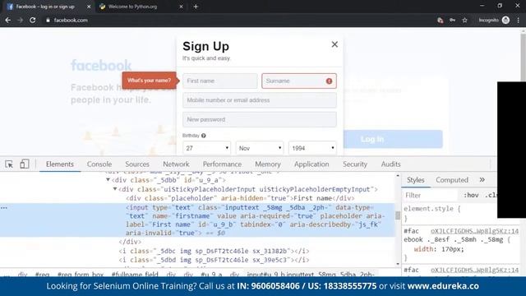Open the Incognito profile icon
Image resolution: width=526 pixels, height=296 pixels.
(505, 20)
